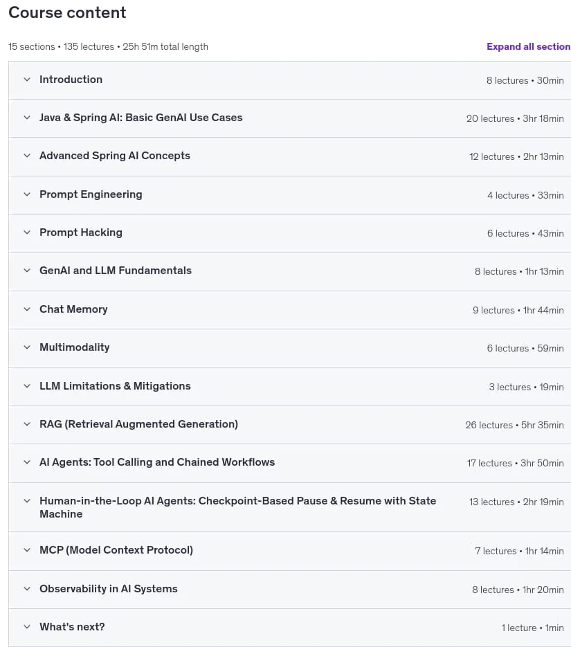Expand the Prompt Engineering chevron icon

click(27, 194)
